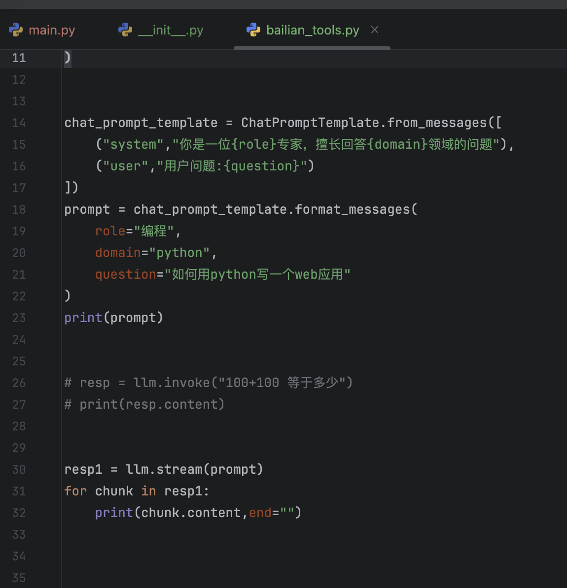Place cursor on ChatPromptTemplate class name
Image resolution: width=567 pixels, height=588 pixels.
click(x=310, y=123)
